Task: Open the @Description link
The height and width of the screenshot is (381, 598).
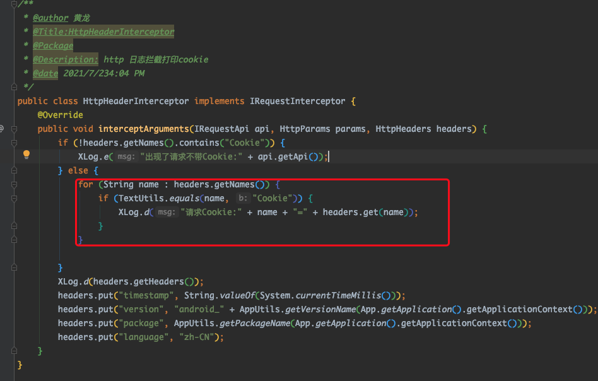Action: click(x=65, y=59)
